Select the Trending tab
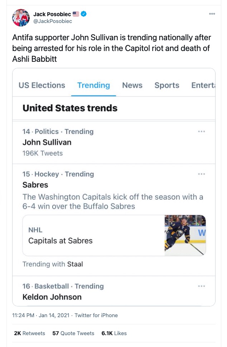 (93, 85)
